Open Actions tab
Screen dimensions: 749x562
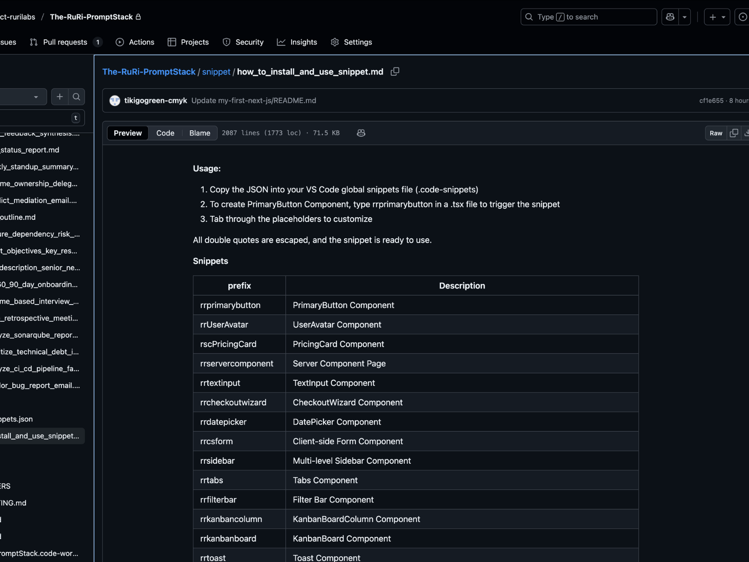[x=135, y=42]
